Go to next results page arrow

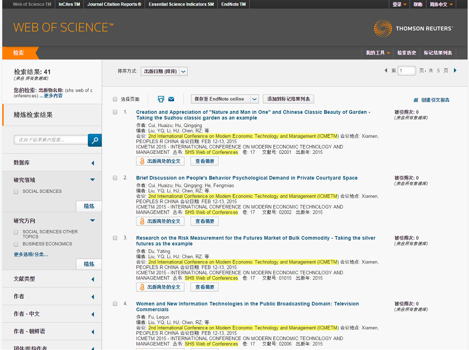(455, 71)
